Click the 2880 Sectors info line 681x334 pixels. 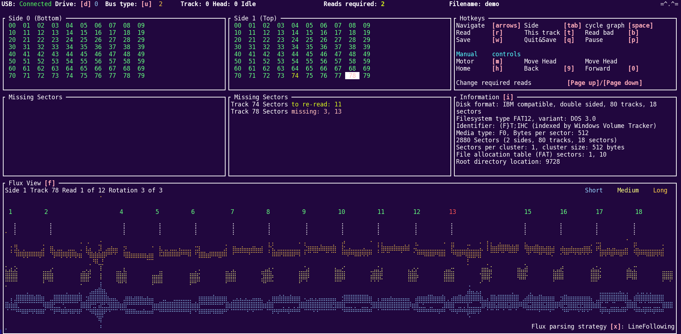click(537, 140)
